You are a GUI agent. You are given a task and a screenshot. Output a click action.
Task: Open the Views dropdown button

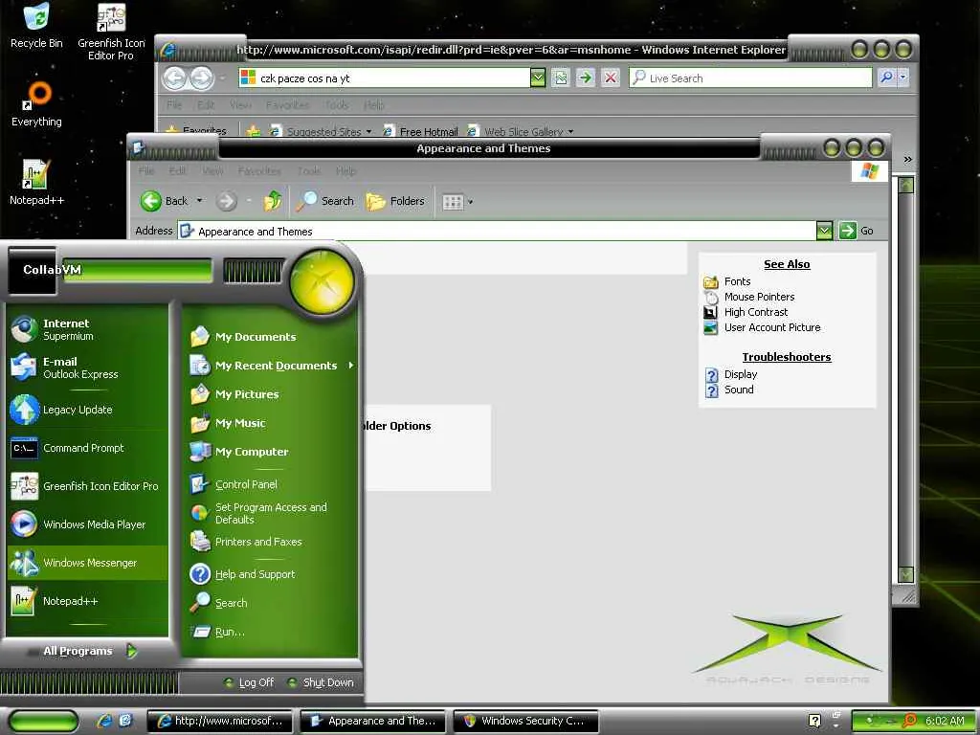(x=457, y=202)
